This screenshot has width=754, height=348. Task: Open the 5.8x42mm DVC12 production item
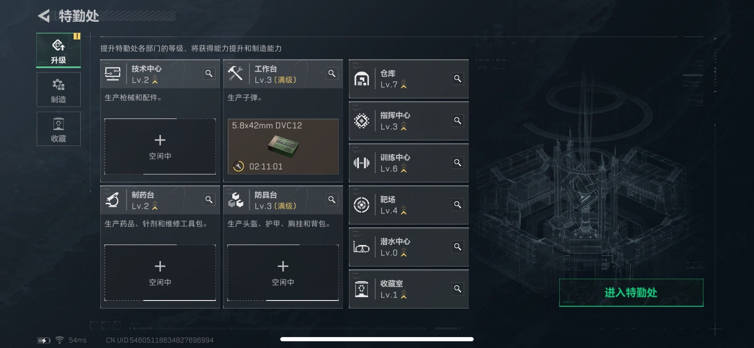coord(283,146)
